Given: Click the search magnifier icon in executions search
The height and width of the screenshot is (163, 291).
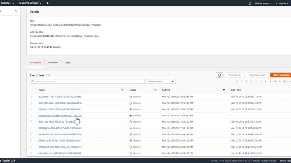Looking at the screenshot, I should [33, 81].
